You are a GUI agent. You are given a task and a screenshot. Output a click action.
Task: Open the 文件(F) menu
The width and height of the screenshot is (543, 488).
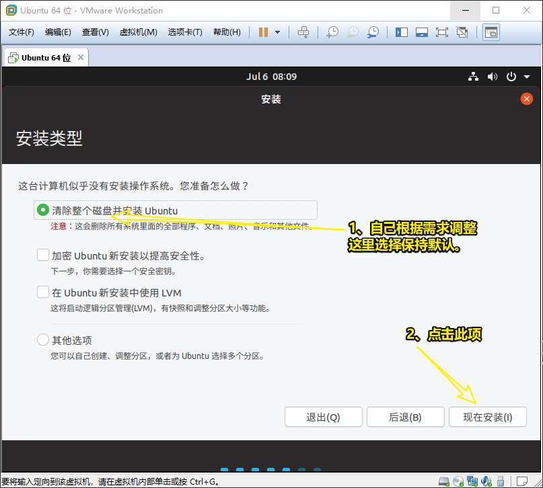(22, 32)
